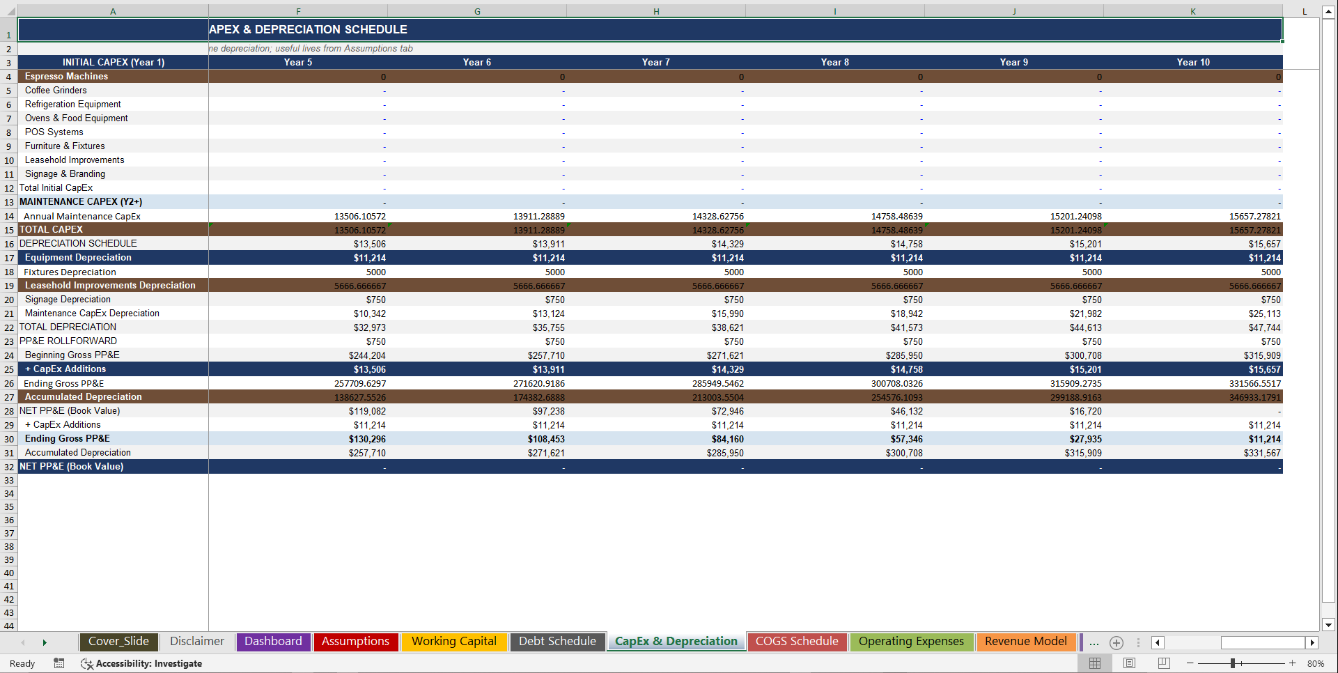Screen dimensions: 1338x673
Task: Select the Normal view icon
Action: click(x=1094, y=663)
